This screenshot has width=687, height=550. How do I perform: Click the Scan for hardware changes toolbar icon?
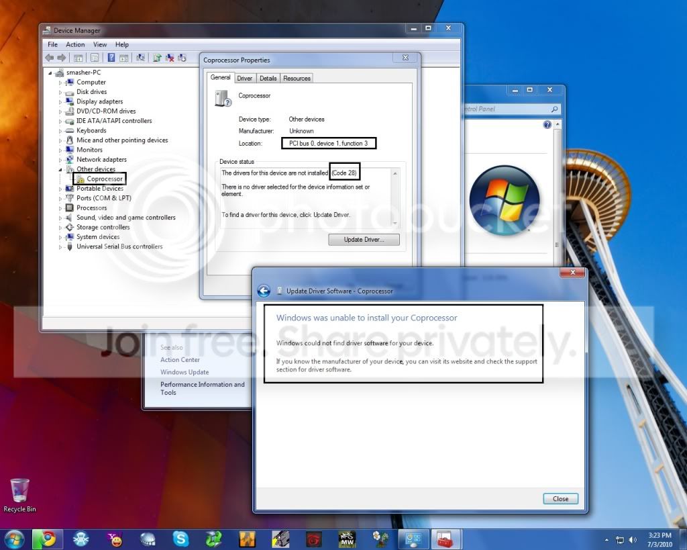140,58
